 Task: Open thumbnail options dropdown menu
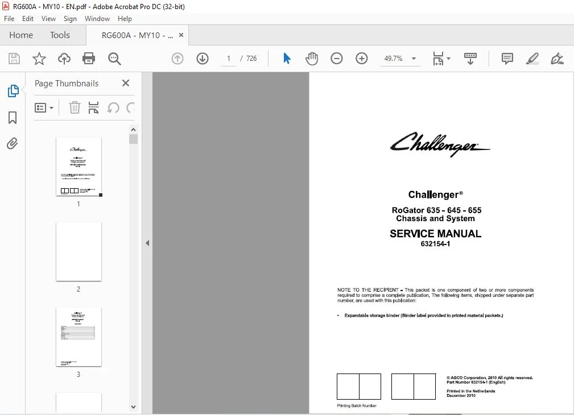[x=44, y=107]
